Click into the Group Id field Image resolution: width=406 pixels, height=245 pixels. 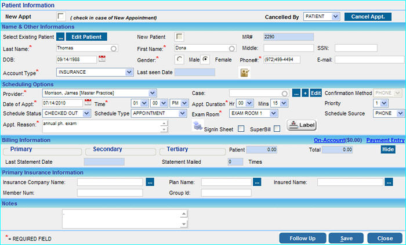(x=226, y=193)
